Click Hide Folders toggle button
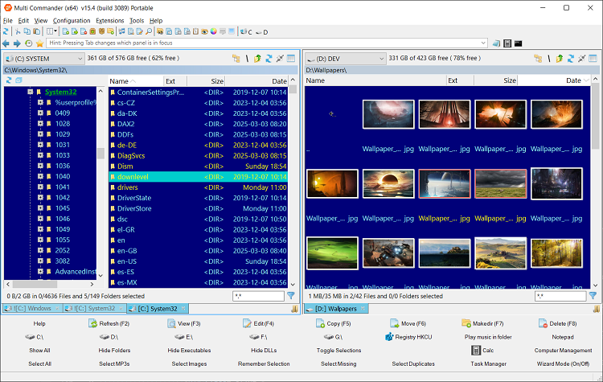The height and width of the screenshot is (382, 603). pos(115,350)
